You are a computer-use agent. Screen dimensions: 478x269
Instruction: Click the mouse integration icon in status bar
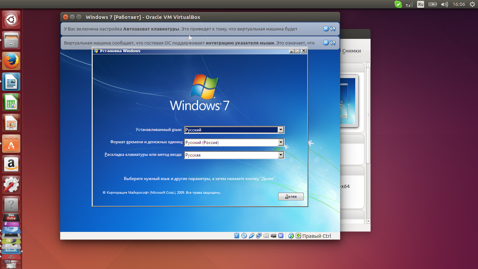click(291, 236)
